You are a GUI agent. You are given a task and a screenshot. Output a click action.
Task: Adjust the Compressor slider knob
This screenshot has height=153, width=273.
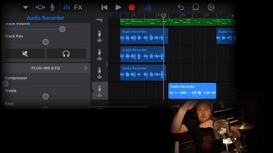click(6, 84)
